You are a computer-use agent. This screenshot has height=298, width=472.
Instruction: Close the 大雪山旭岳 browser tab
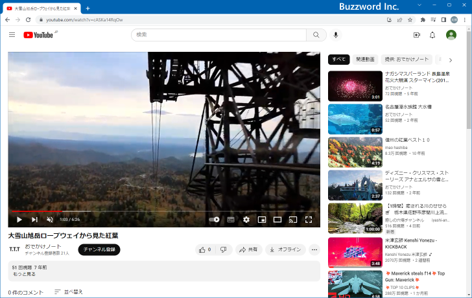point(76,8)
